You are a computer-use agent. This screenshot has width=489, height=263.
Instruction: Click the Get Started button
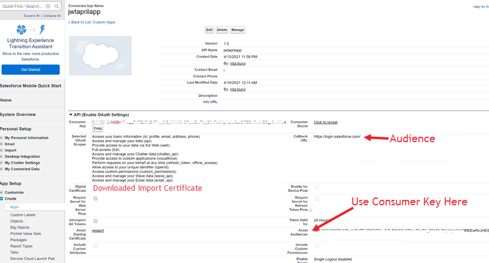click(30, 70)
